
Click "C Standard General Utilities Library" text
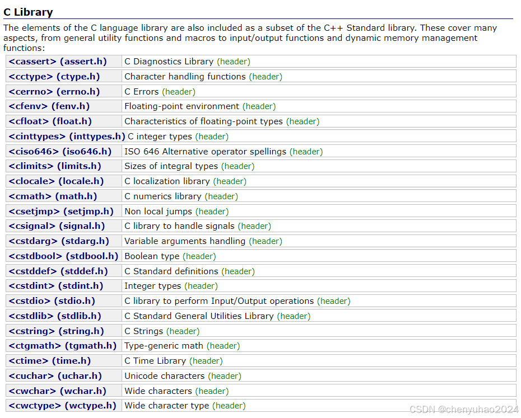pos(199,316)
